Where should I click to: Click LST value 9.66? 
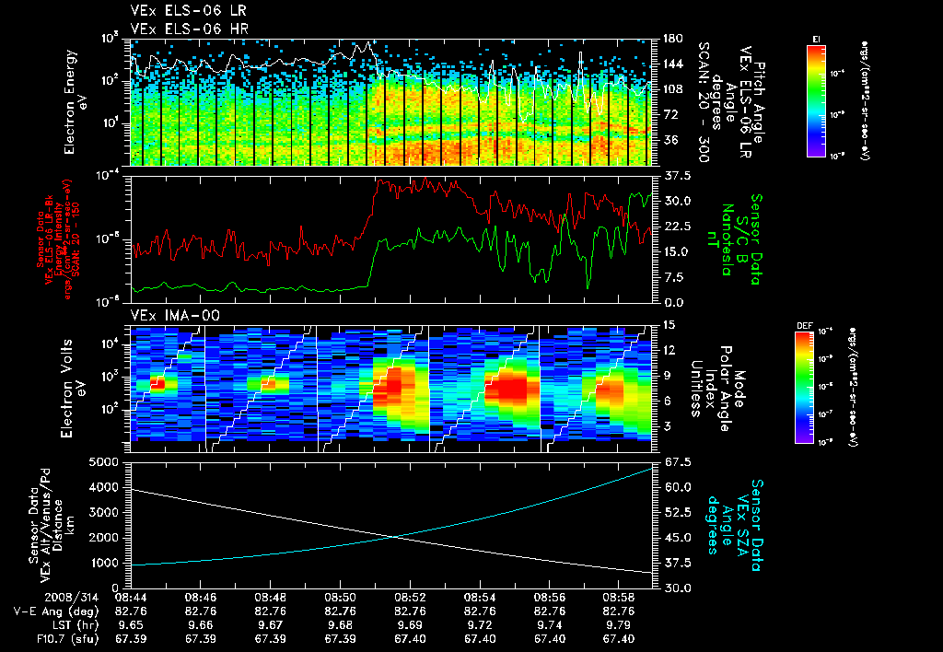(x=200, y=625)
